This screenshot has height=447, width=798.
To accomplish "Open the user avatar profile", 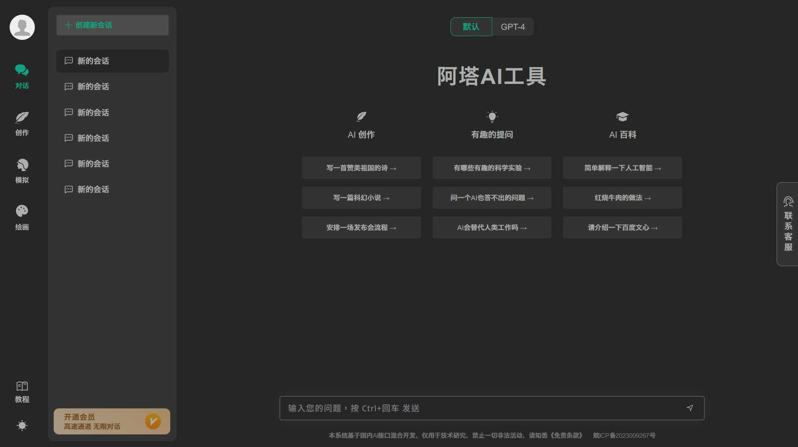I will pyautogui.click(x=22, y=27).
